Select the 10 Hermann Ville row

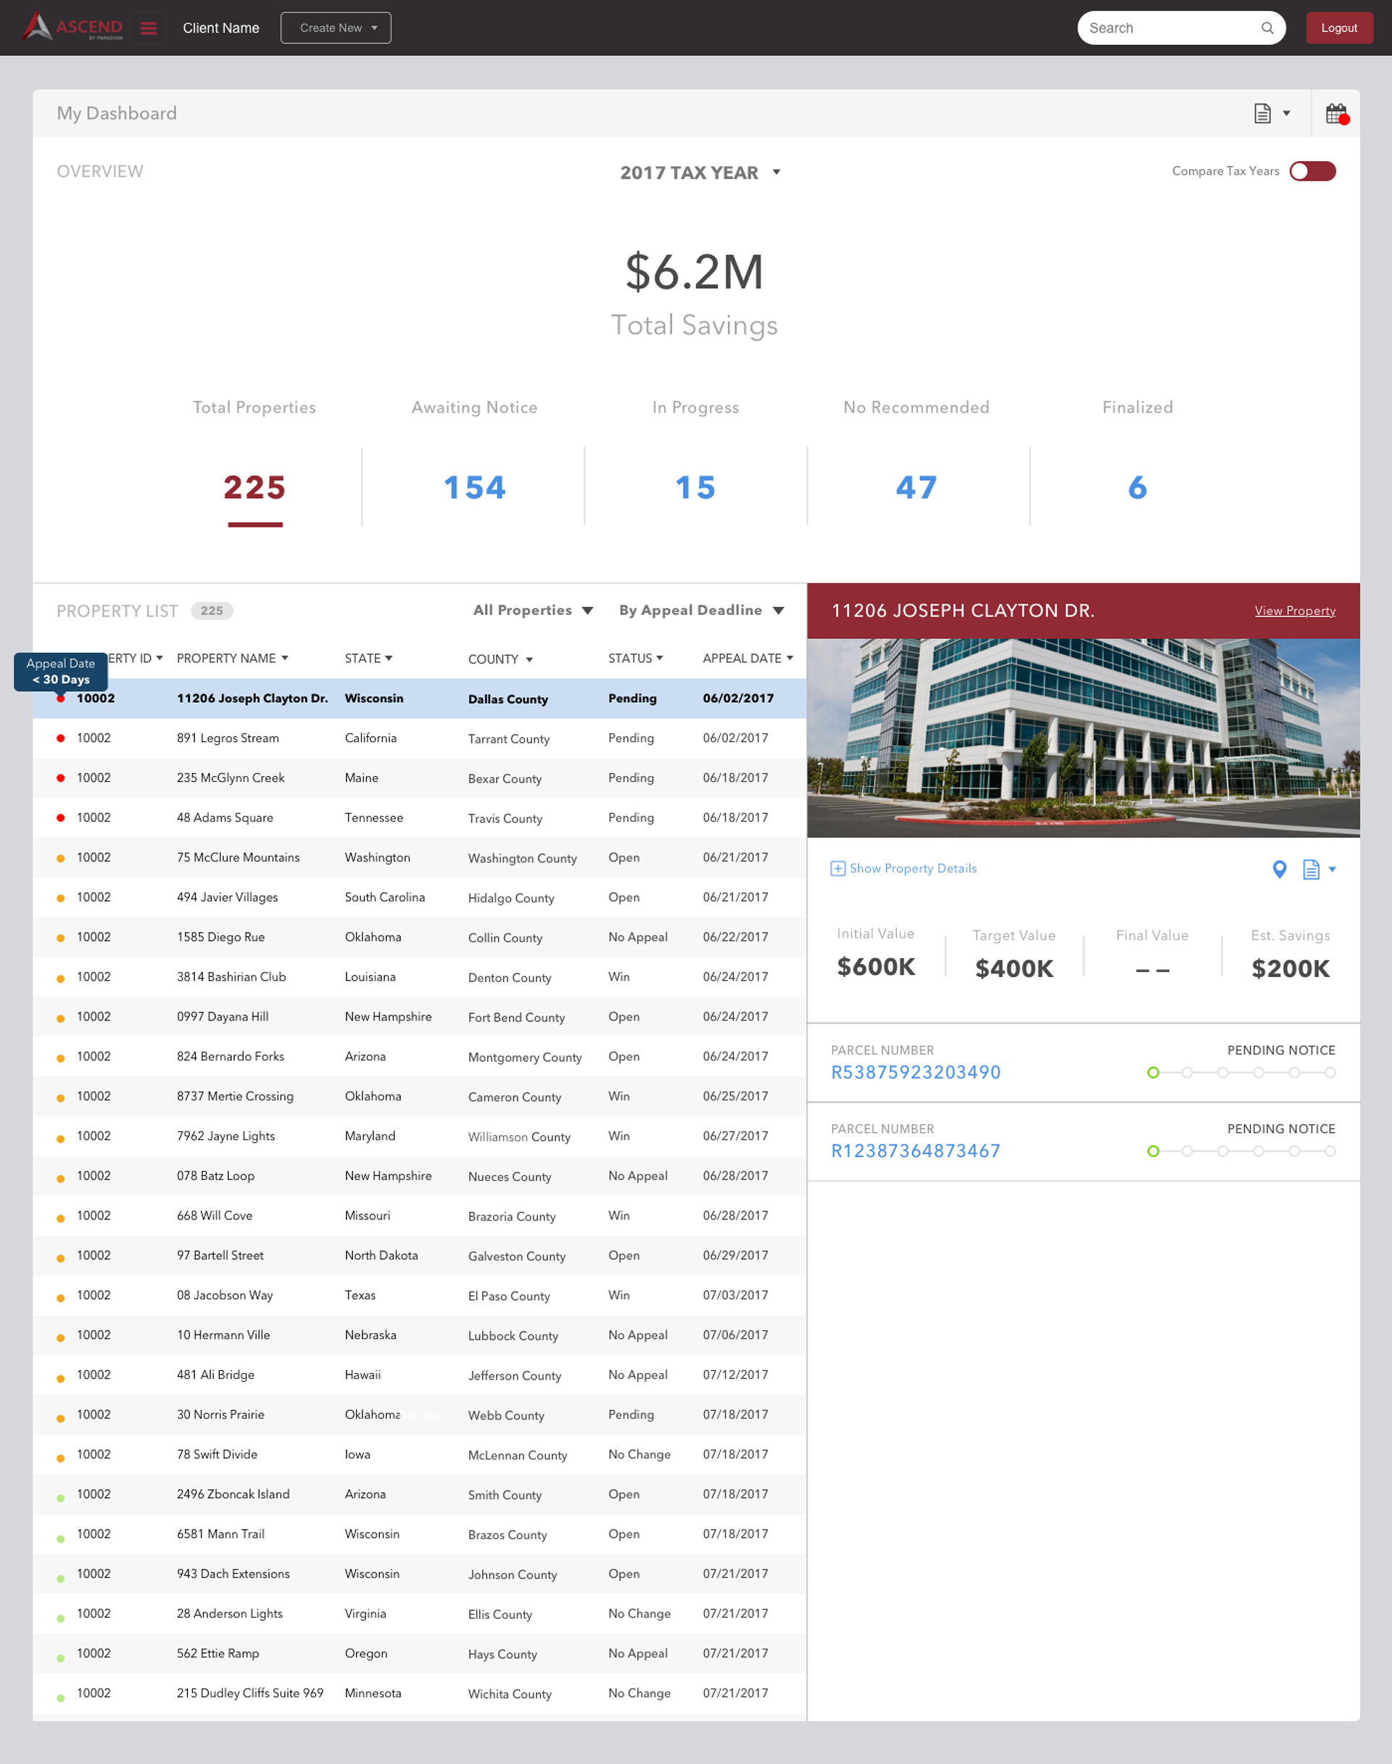pyautogui.click(x=419, y=1335)
